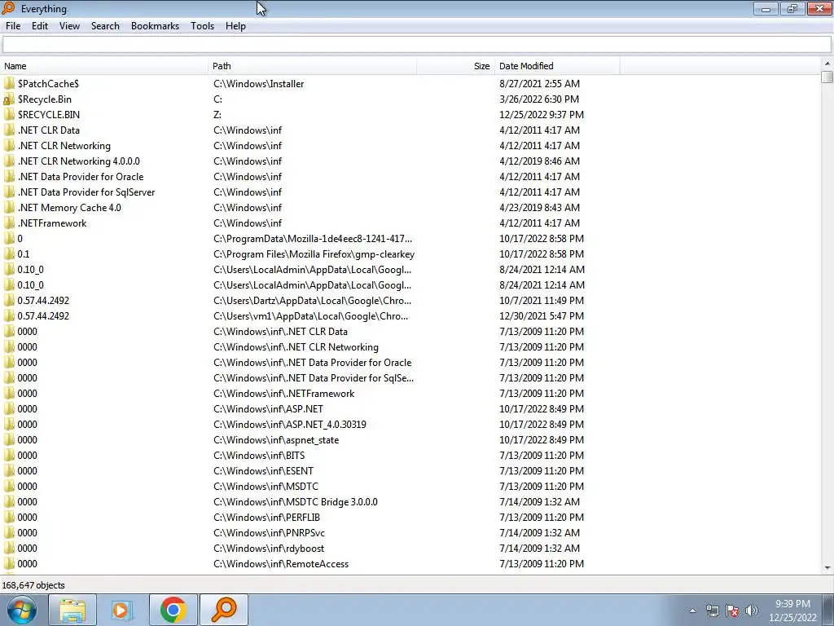Click the Everything taskbar icon

224,610
